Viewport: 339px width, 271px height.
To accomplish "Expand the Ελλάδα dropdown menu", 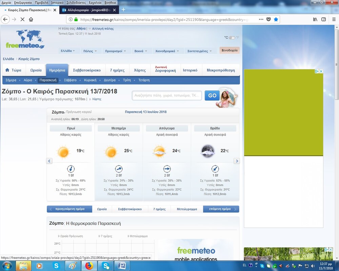I will coord(68,51).
